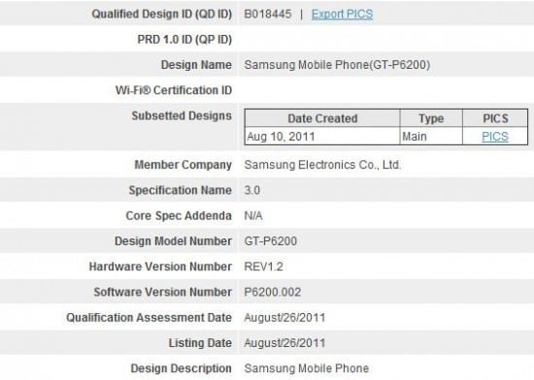
Task: Click the Qualification Assessment Date August/26/2011
Action: coord(284,317)
